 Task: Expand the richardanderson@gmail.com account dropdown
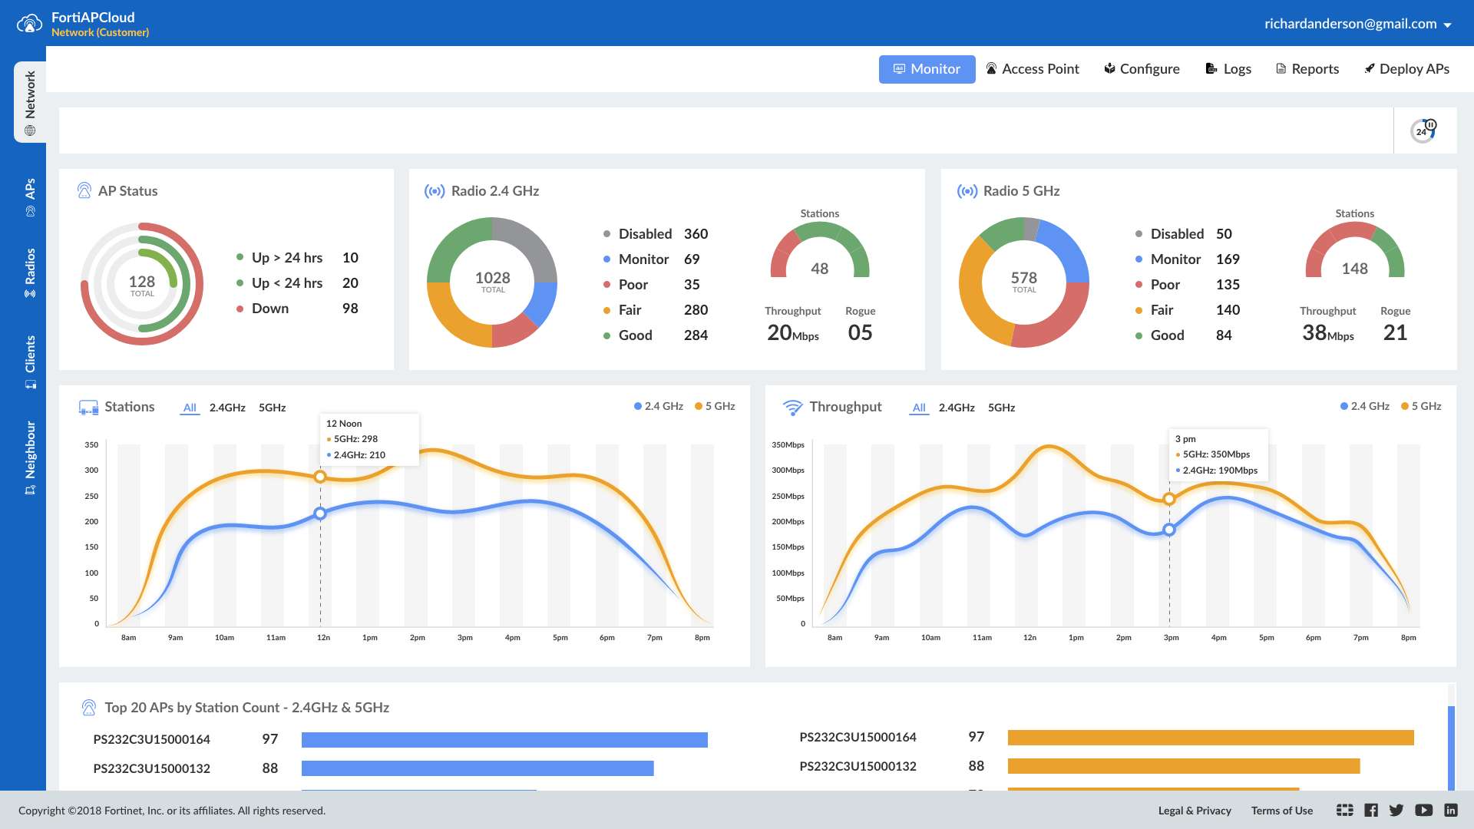pos(1358,25)
